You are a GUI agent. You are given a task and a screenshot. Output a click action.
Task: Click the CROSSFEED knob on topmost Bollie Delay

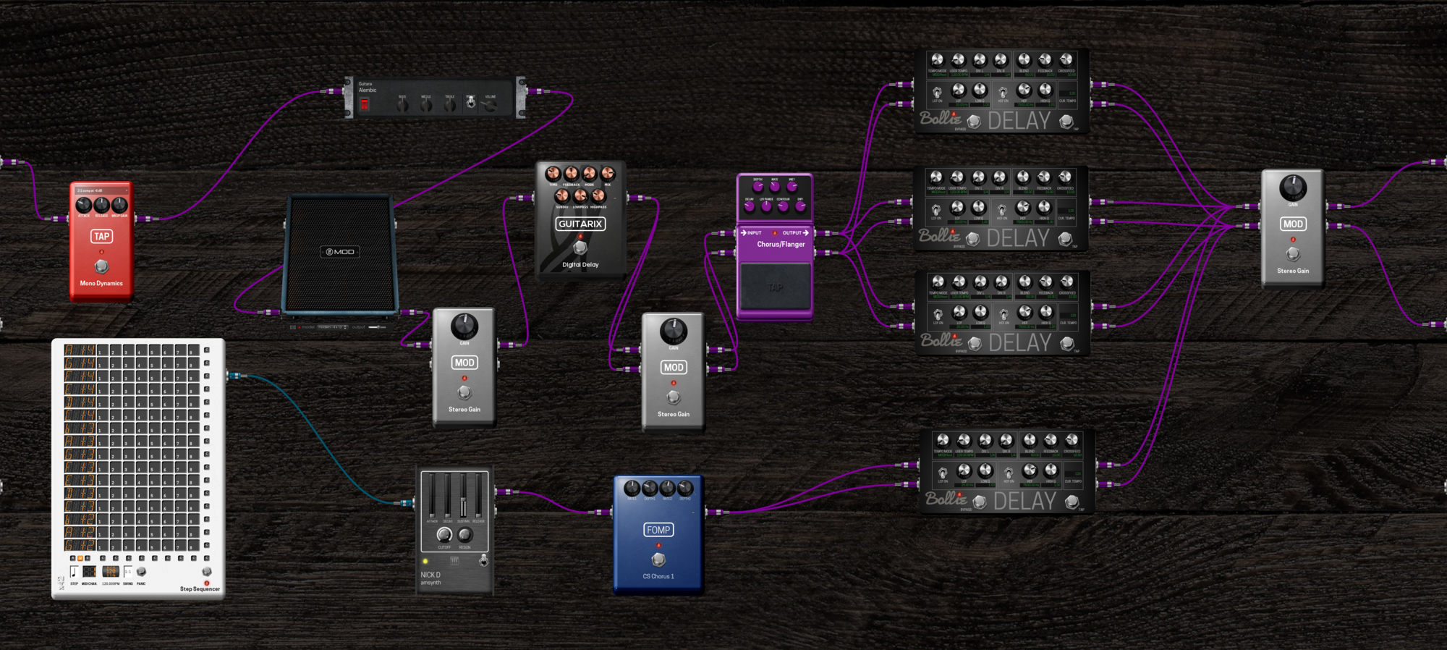pos(1066,59)
